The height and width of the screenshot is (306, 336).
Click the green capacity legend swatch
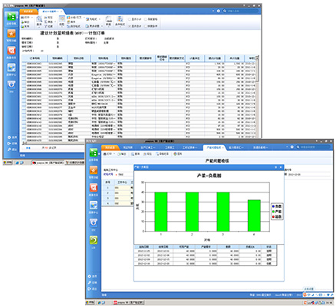pyautogui.click(x=274, y=212)
